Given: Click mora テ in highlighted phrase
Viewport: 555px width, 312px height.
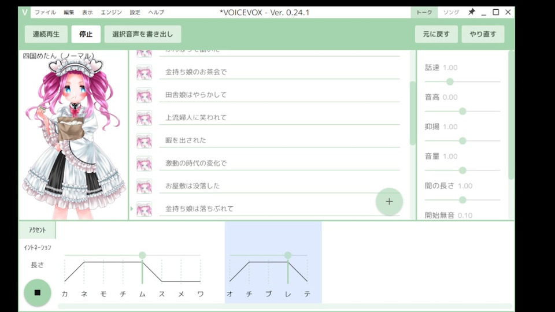Looking at the screenshot, I should [307, 294].
